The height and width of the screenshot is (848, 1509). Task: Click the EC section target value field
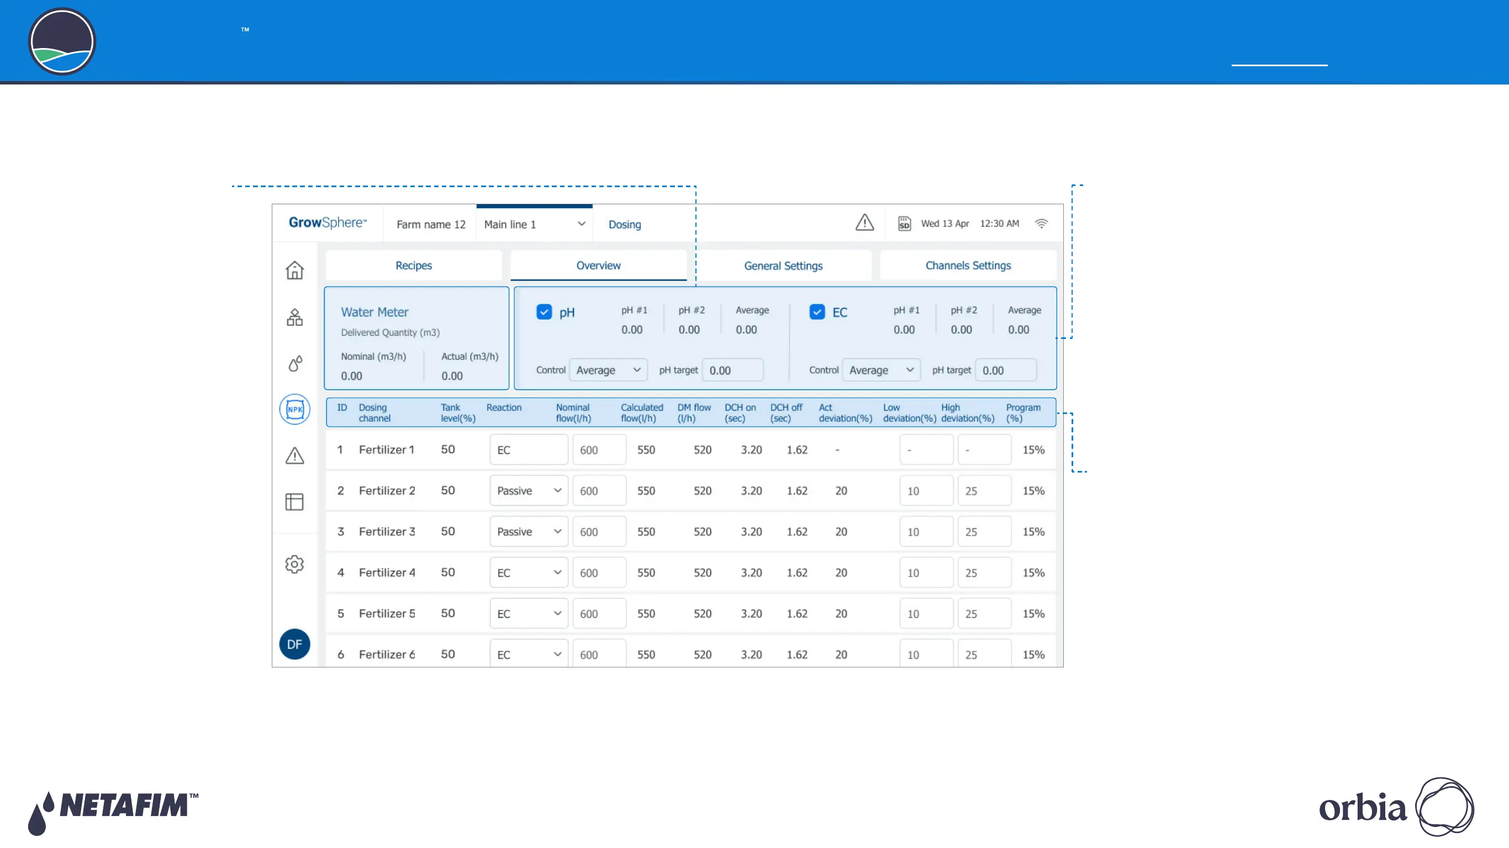1006,370
